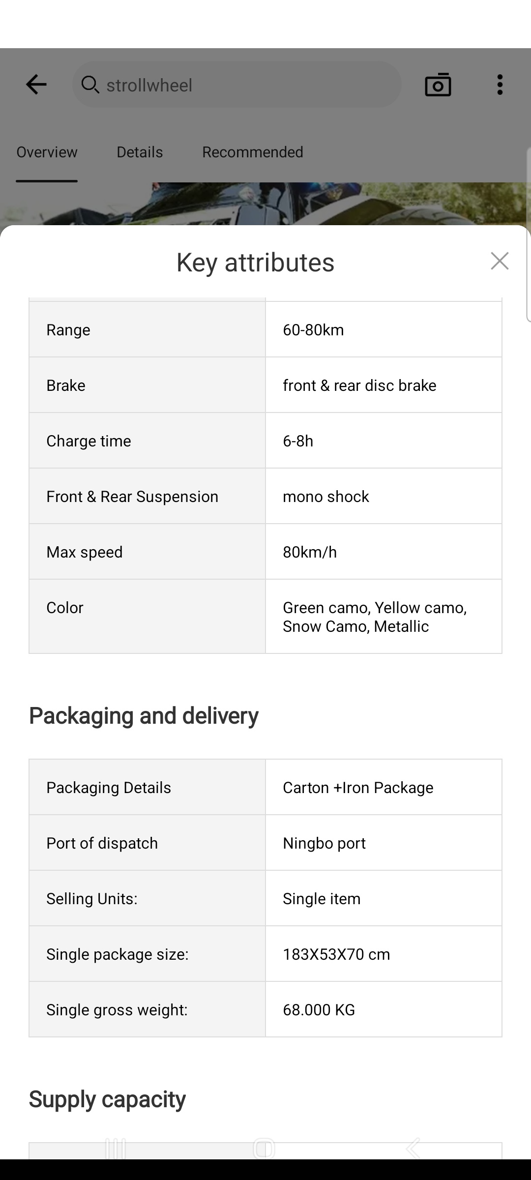This screenshot has width=531, height=1180.
Task: Open the three-dot overflow menu
Action: [x=500, y=85]
